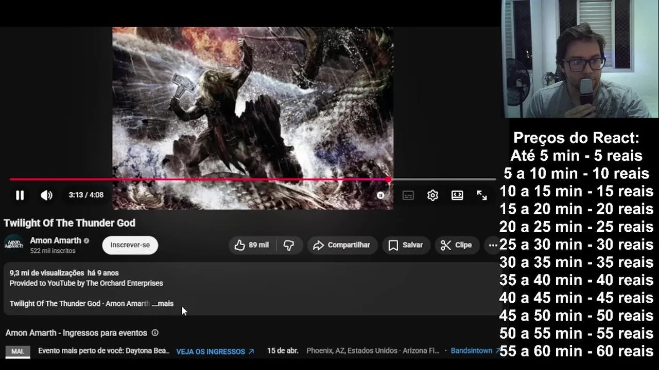This screenshot has height=370, width=659.
Task: Open Bandsintown link
Action: (x=475, y=351)
